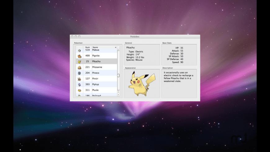Select the Pignite name in list
The width and height of the screenshot is (270, 152).
tap(96, 56)
